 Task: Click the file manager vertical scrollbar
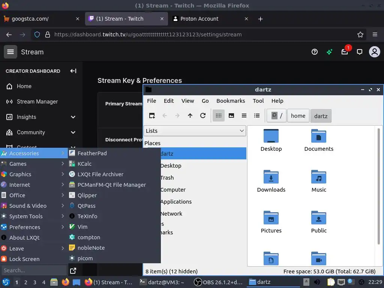tap(379, 186)
